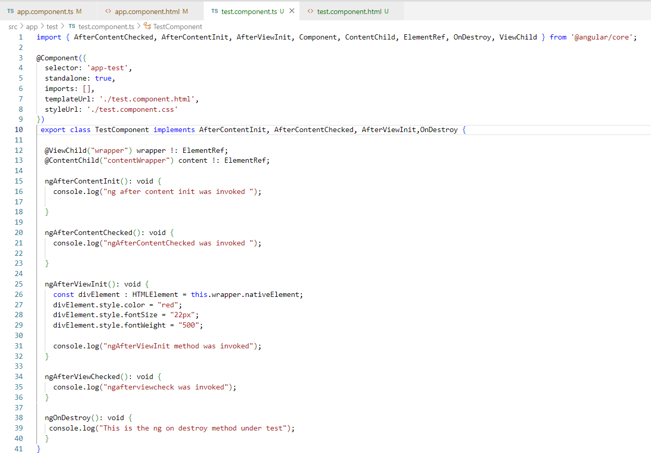Click the TS icon on app.component.ts tab
651x456 pixels.
point(10,11)
